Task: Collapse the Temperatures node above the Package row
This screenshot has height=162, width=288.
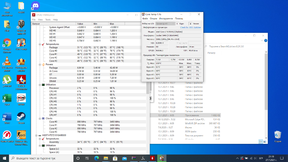Action: coord(40,44)
